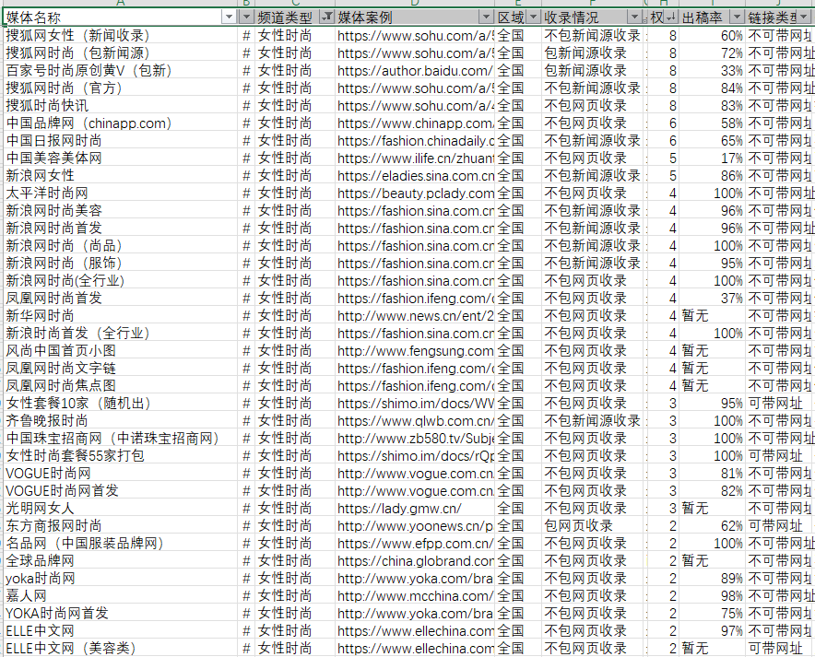
Task: Expand the 媒体案例 filter dropdown arrow
Action: [485, 18]
